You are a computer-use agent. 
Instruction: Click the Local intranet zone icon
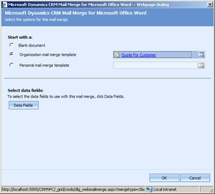tap(149, 189)
